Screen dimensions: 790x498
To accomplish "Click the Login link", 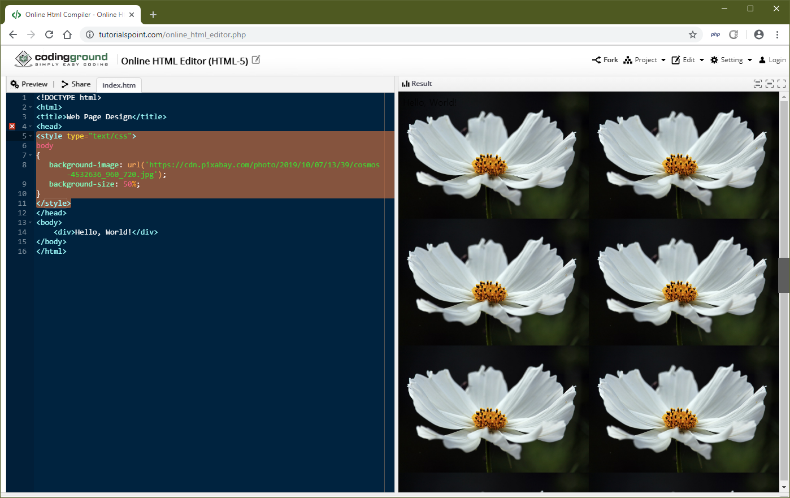I will tap(772, 60).
